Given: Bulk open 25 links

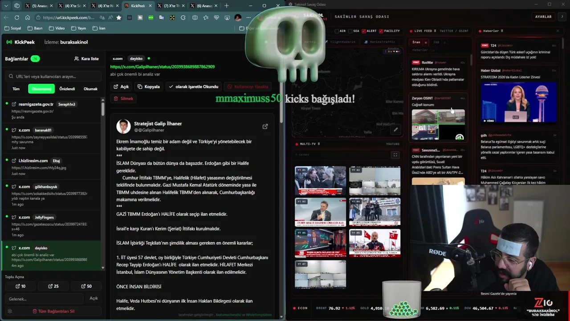Looking at the screenshot, I should pyautogui.click(x=53, y=286).
